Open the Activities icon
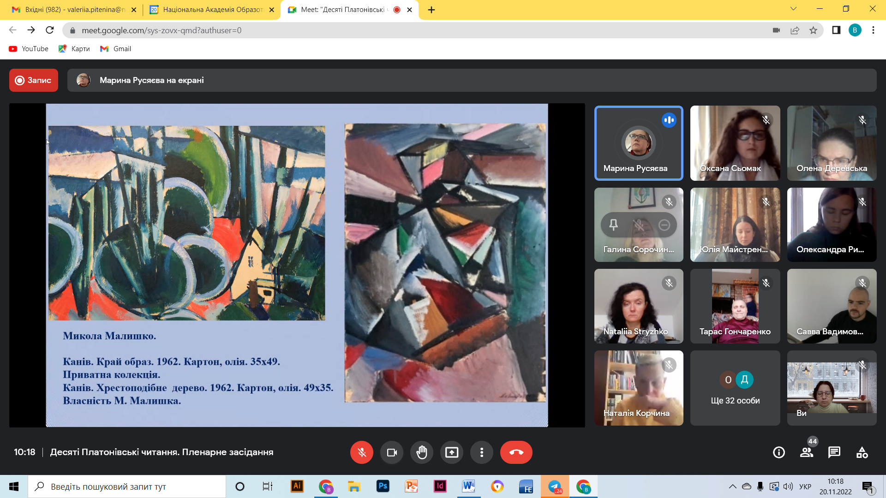 (x=862, y=452)
